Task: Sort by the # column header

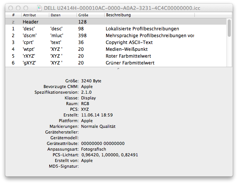Action: click(x=13, y=15)
